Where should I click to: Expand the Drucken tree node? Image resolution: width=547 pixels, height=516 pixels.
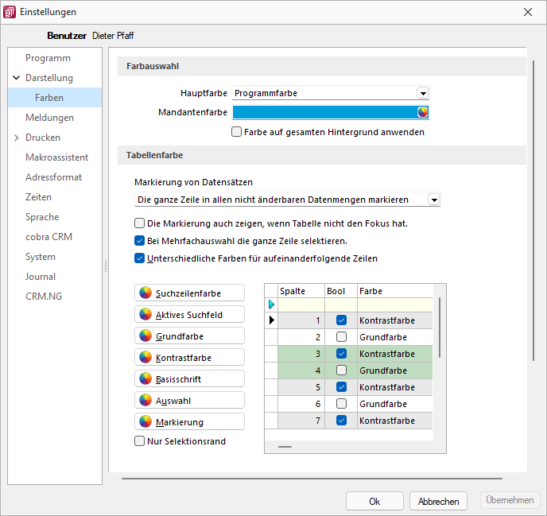[17, 138]
